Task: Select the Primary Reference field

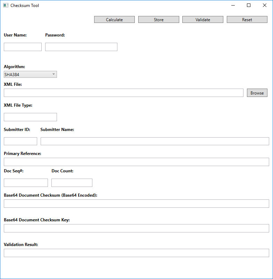Action: coord(136,162)
